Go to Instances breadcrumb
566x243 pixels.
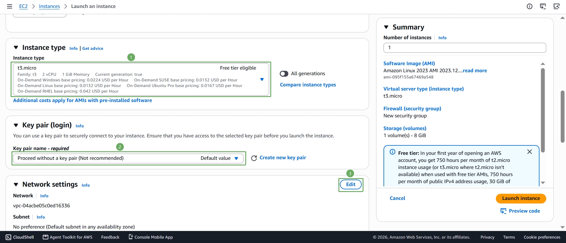(49, 6)
